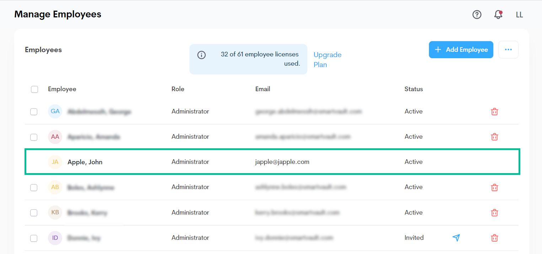Screen dimensions: 542x254
Task: Delete the employee with AA avatar
Action: (x=494, y=137)
